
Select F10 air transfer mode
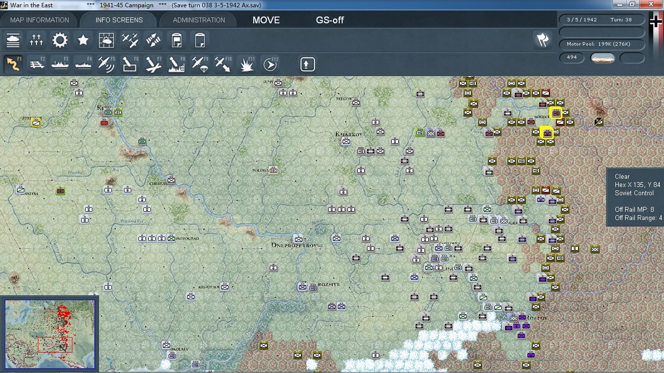[223, 64]
